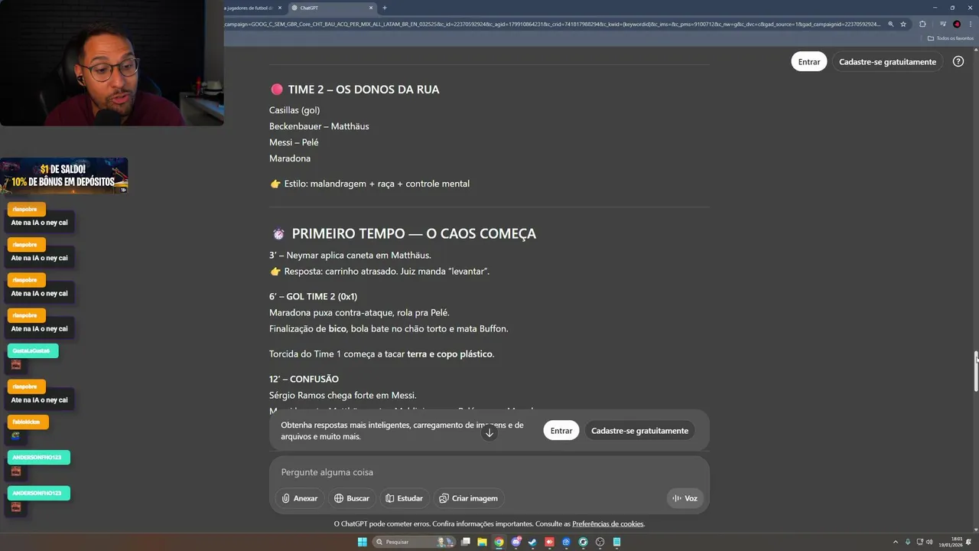Screen dimensions: 979x551
Task: Jump to bottom with the down-arrow button
Action: click(x=489, y=432)
